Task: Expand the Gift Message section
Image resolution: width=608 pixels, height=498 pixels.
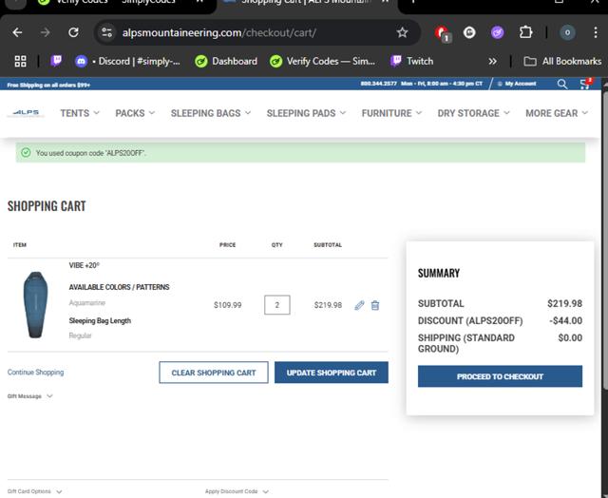Action: (x=29, y=396)
